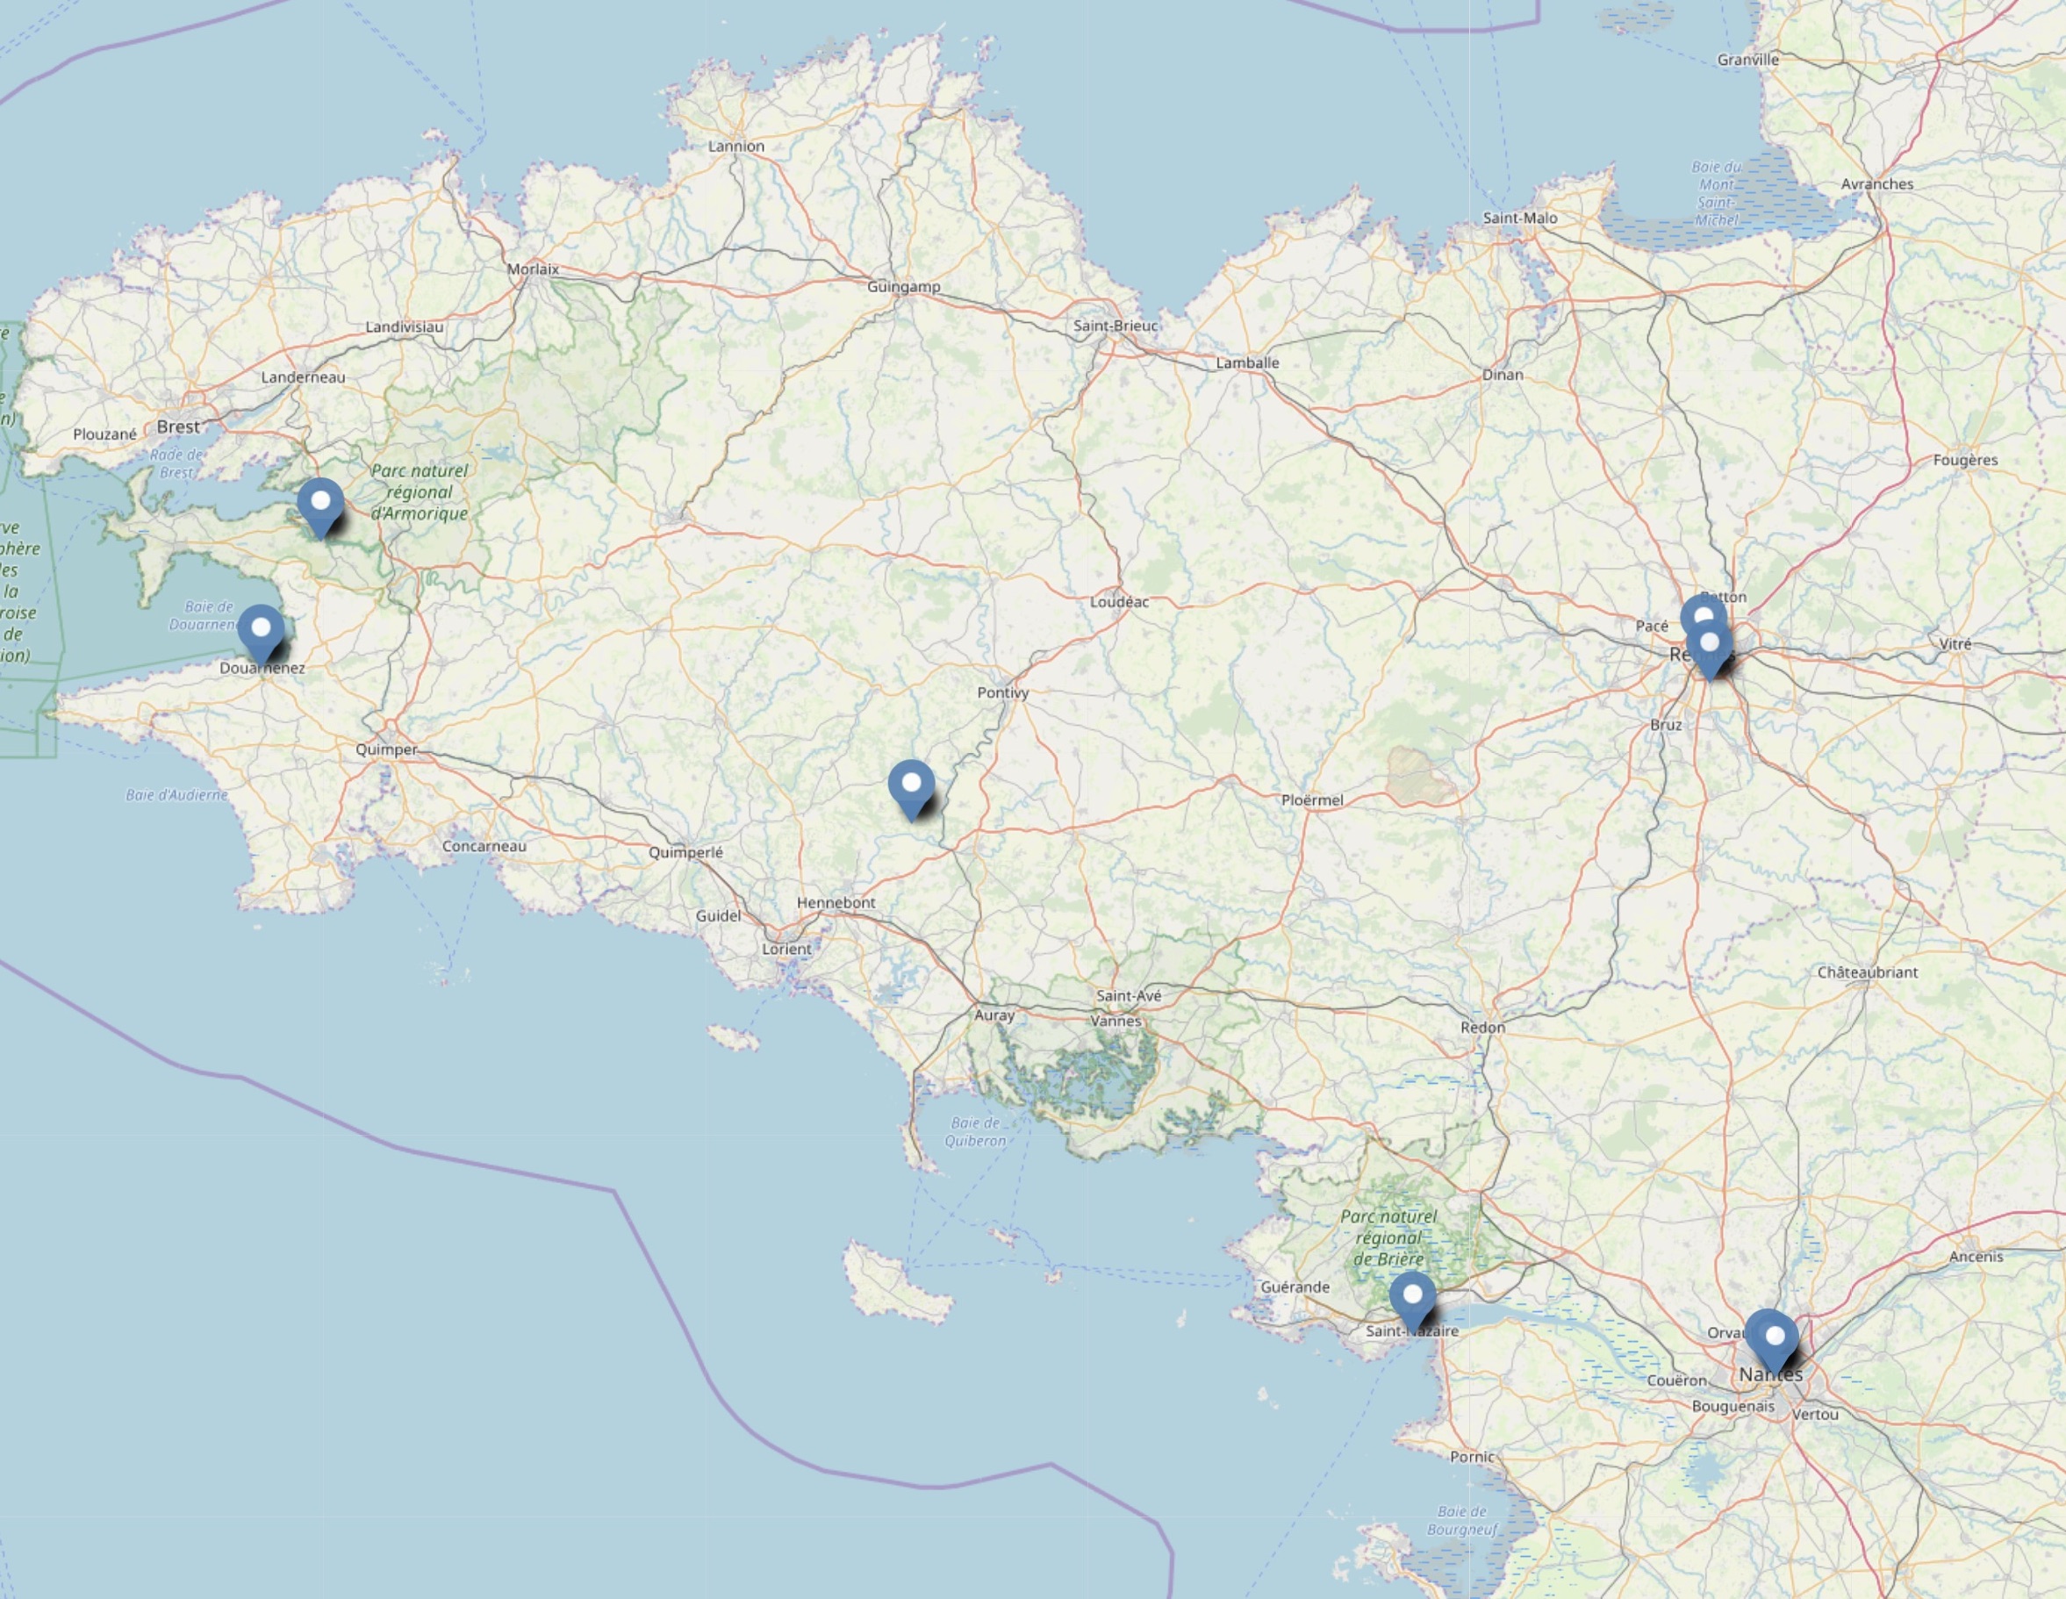Click the Brest city label
Viewport: 2066px width, 1599px height.
178,427
